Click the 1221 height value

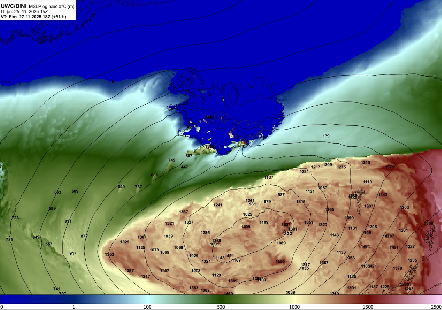pos(304,172)
